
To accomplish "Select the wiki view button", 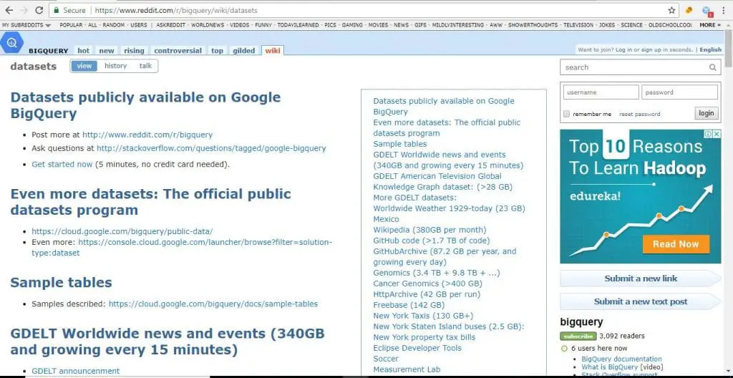I will (x=84, y=66).
